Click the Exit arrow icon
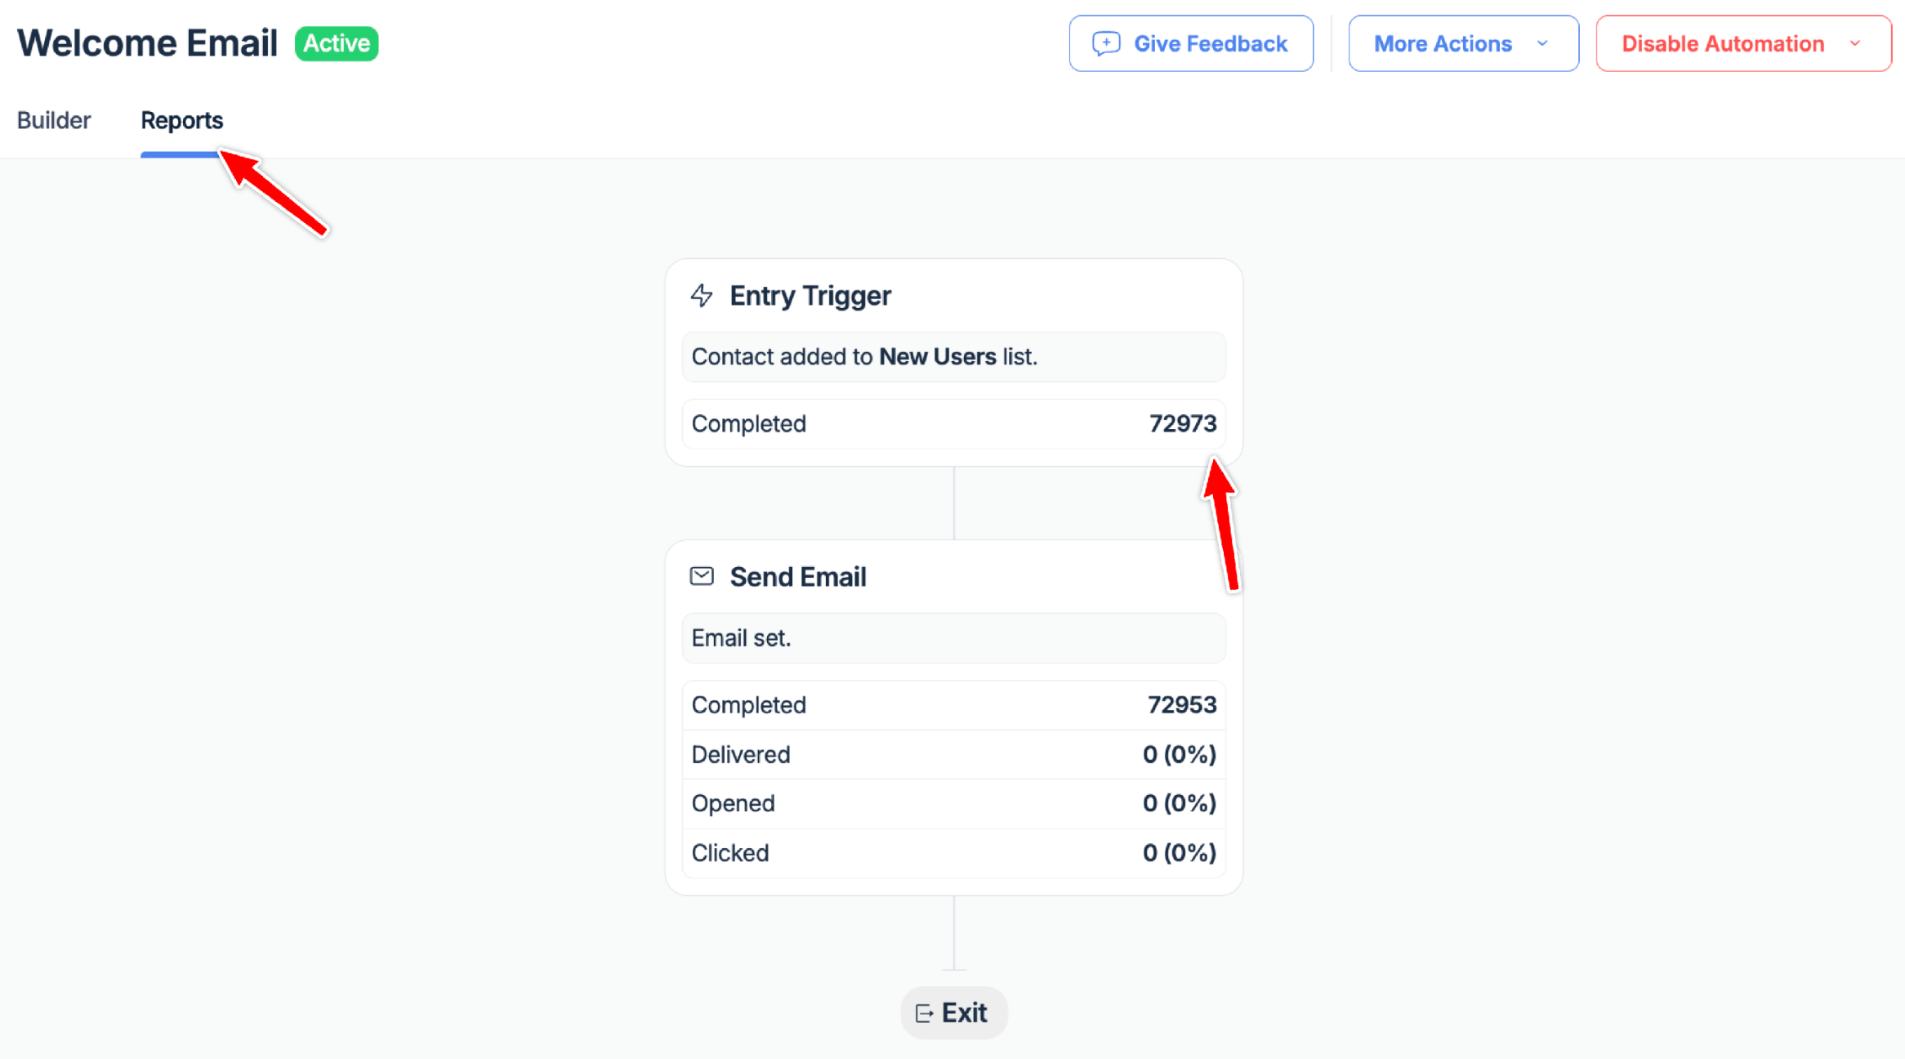The image size is (1905, 1059). [x=924, y=1013]
